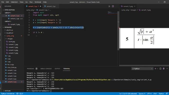
Task: Open the Help menu
Action: click(x=45, y=2)
